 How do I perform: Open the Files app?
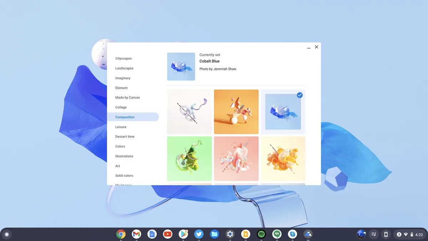[x=214, y=234]
